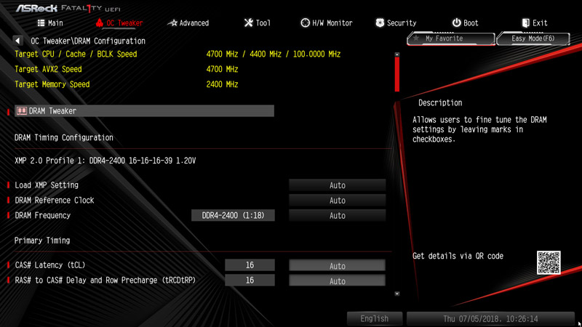Open the Security tab

pyautogui.click(x=396, y=23)
